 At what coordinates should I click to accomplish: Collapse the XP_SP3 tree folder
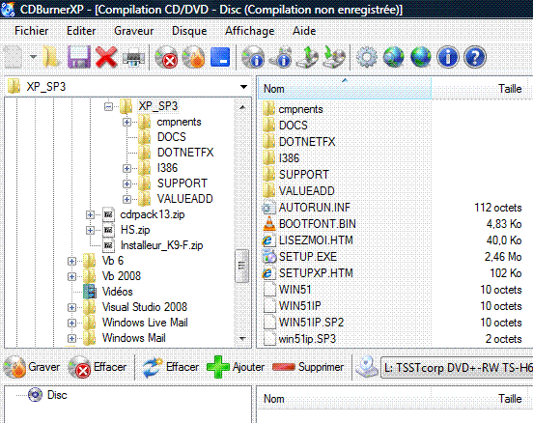click(x=108, y=107)
